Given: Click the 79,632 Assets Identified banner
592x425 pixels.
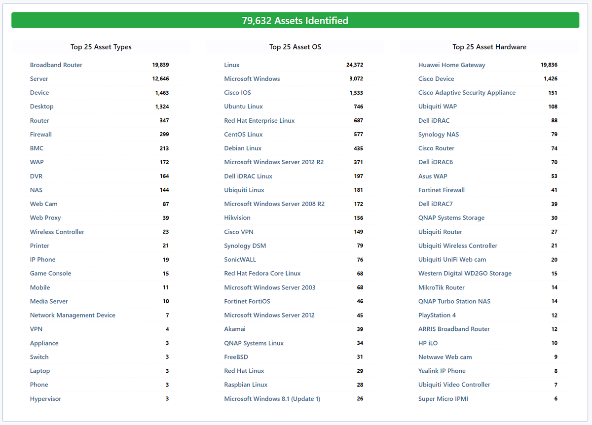Looking at the screenshot, I should point(295,20).
